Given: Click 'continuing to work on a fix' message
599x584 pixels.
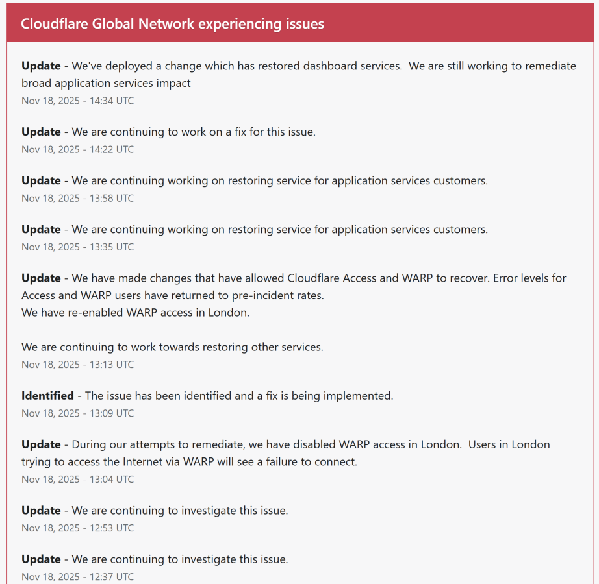Looking at the screenshot, I should click(x=194, y=132).
